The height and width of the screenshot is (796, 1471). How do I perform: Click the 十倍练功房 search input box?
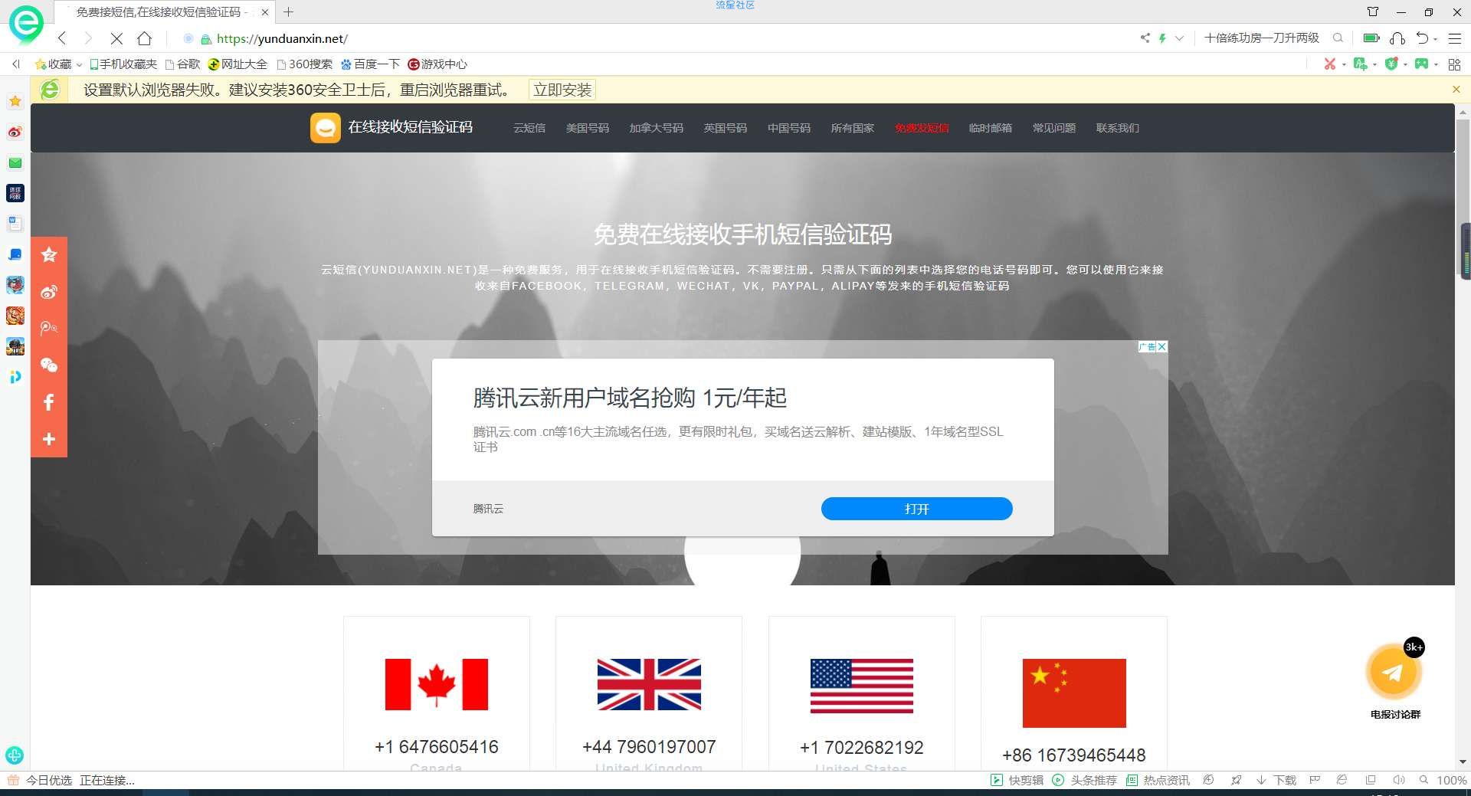coord(1262,38)
